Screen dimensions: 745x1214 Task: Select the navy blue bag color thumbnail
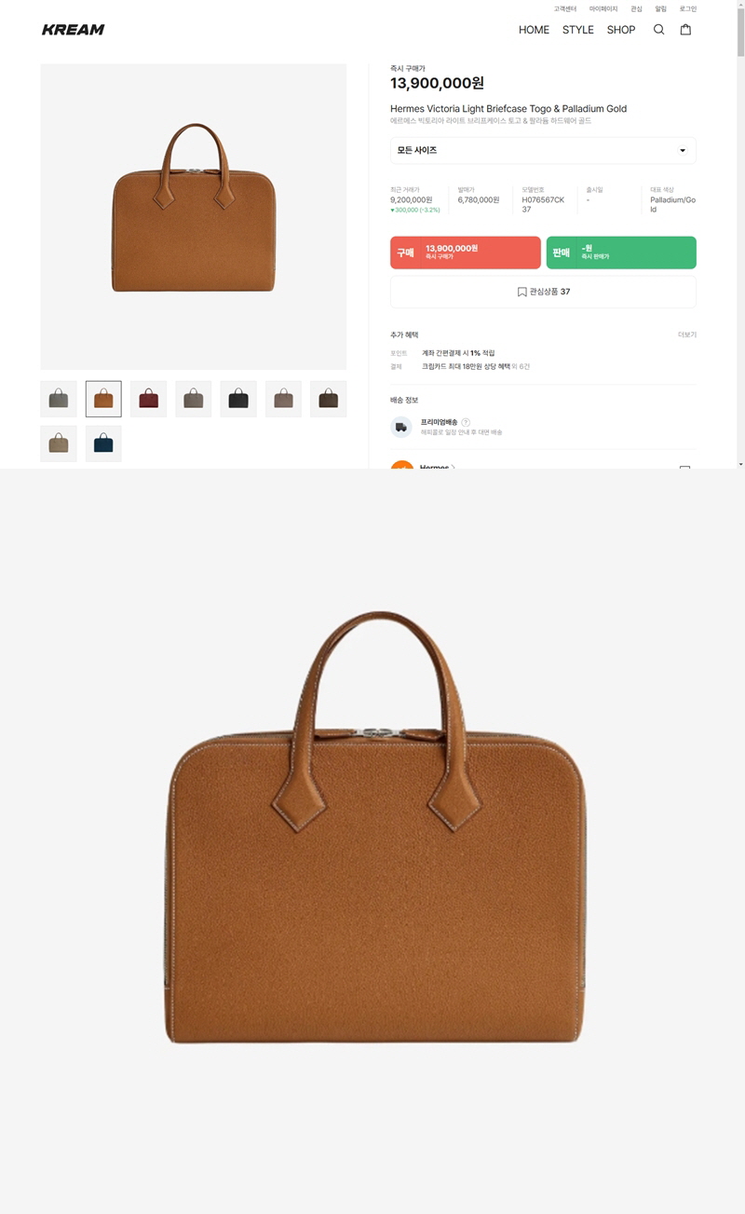coord(103,443)
